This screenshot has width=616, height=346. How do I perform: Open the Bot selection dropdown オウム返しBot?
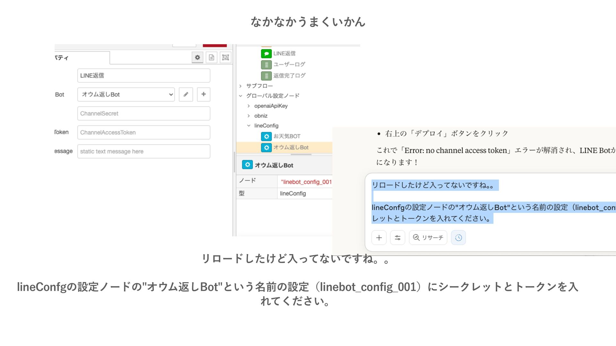tap(126, 95)
